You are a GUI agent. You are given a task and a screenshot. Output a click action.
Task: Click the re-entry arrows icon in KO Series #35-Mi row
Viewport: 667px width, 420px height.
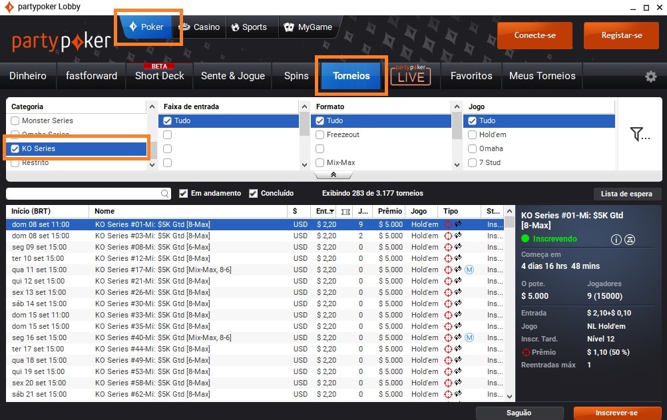click(458, 325)
